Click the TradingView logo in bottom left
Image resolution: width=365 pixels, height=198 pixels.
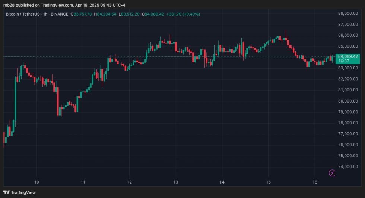pos(19,192)
